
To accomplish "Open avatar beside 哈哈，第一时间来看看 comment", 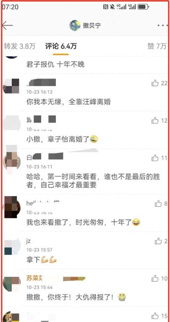I will (x=12, y=159).
